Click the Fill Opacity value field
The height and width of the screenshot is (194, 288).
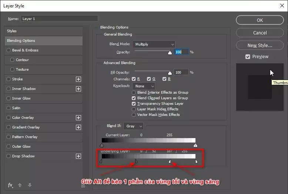coord(181,73)
